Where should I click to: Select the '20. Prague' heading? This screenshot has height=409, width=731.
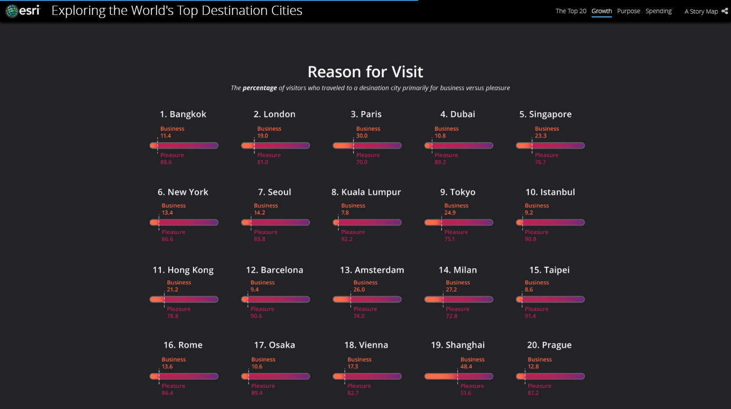[x=549, y=345]
